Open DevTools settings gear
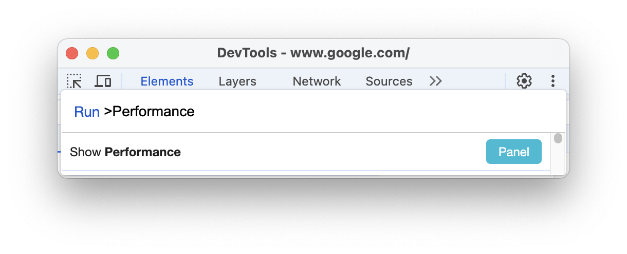 tap(524, 81)
